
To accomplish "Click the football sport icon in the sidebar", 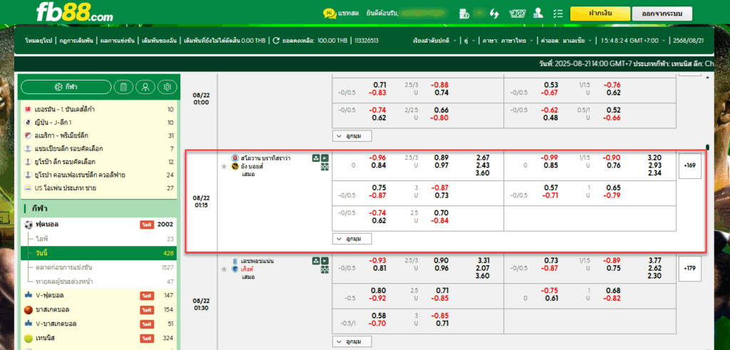I will [x=29, y=225].
